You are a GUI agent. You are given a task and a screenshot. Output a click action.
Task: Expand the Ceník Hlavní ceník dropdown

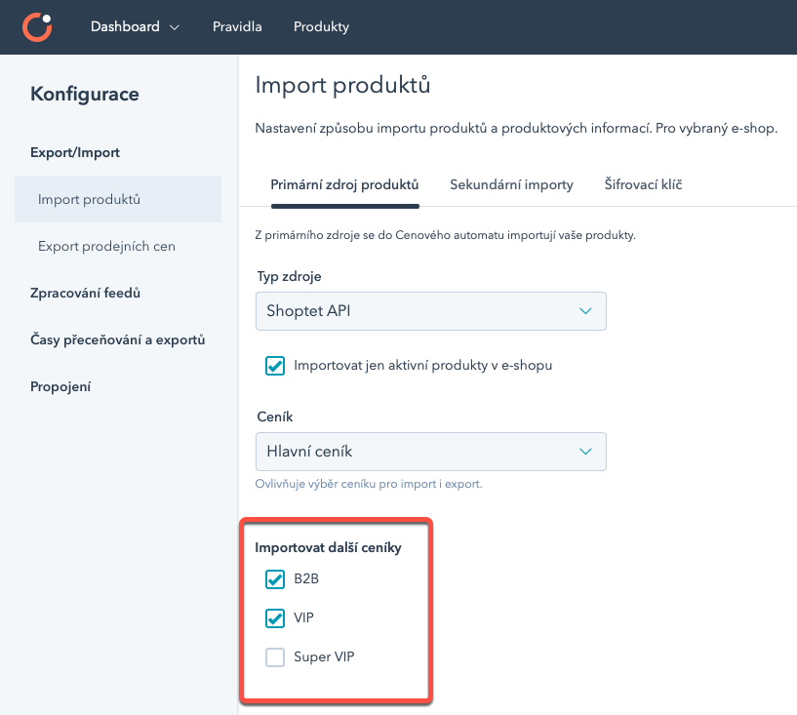pyautogui.click(x=430, y=452)
